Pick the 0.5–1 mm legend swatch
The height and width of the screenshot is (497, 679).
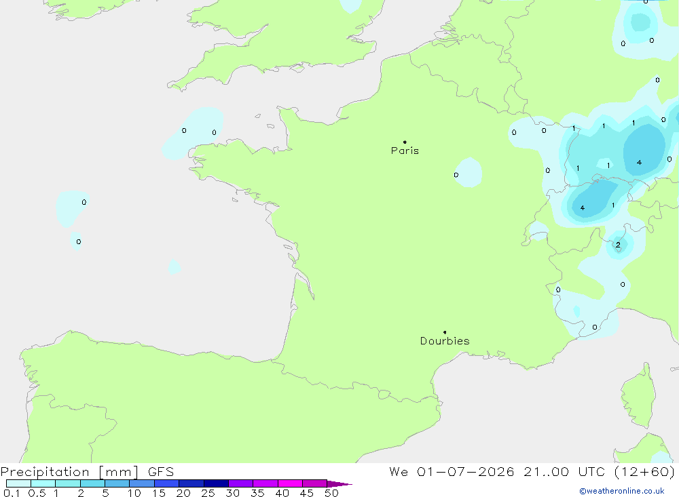pyautogui.click(x=43, y=483)
